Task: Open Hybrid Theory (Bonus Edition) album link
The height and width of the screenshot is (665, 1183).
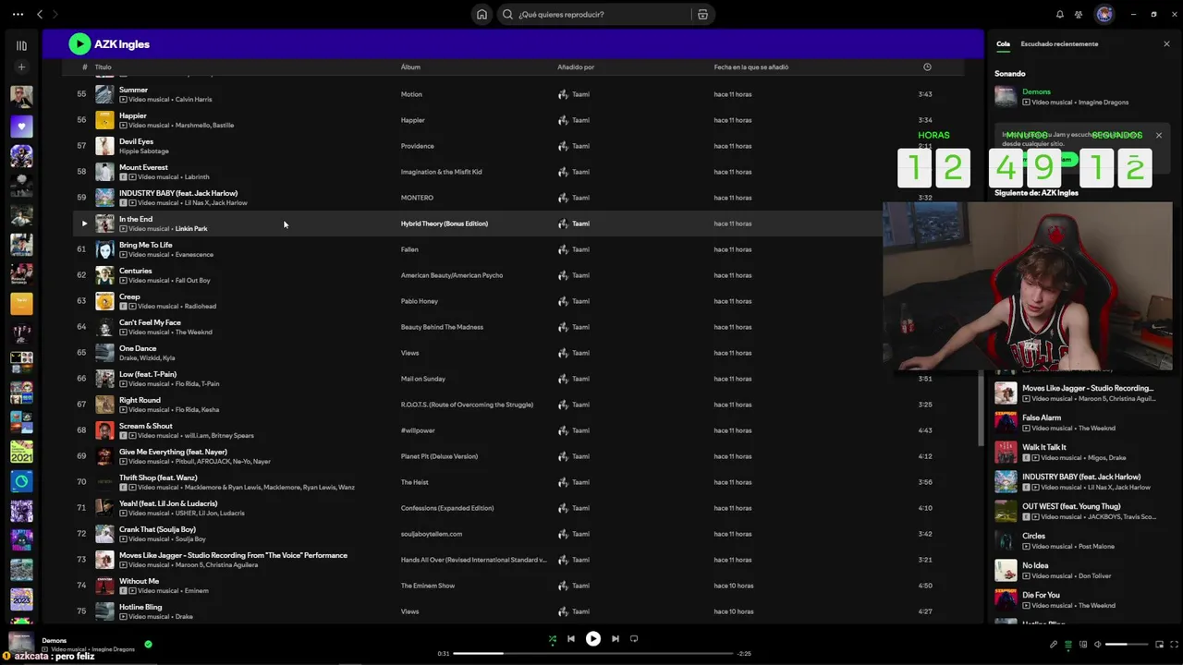Action: click(444, 224)
